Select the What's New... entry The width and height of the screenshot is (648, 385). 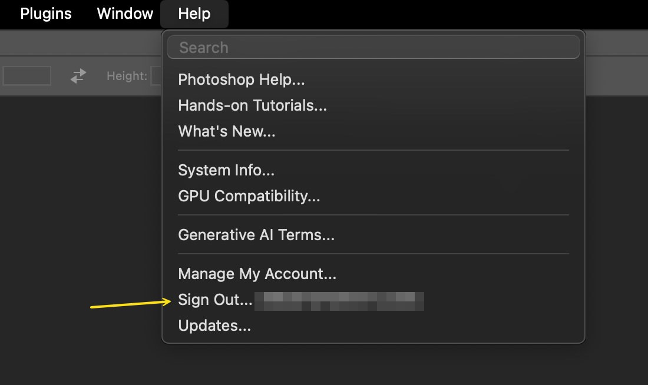tap(227, 131)
